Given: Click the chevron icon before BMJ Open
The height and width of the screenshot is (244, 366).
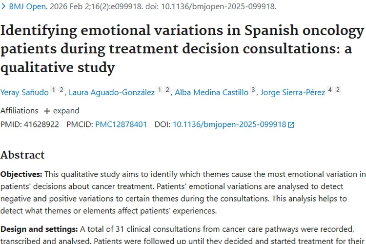Looking at the screenshot, I should tap(4, 7).
